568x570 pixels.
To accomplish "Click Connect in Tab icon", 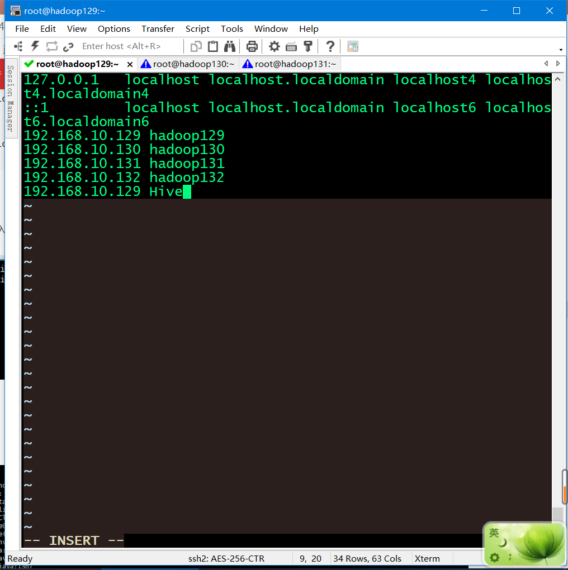I will coord(51,46).
